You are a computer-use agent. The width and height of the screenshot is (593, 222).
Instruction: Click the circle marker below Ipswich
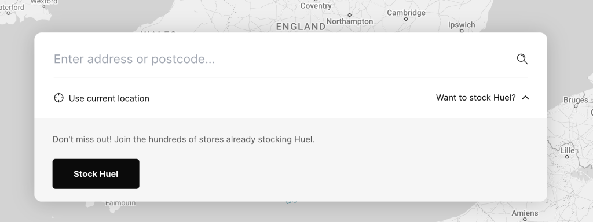click(462, 31)
